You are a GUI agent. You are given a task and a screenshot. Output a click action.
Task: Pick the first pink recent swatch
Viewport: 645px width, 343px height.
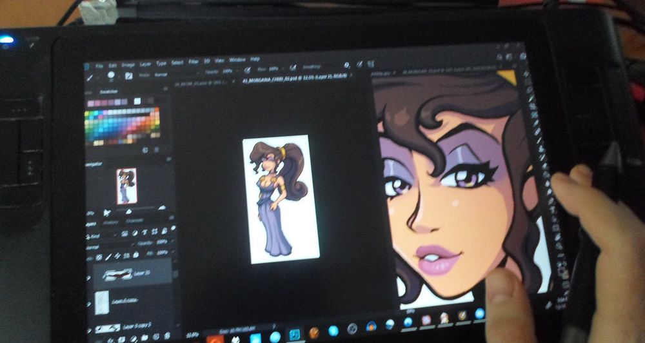90,103
